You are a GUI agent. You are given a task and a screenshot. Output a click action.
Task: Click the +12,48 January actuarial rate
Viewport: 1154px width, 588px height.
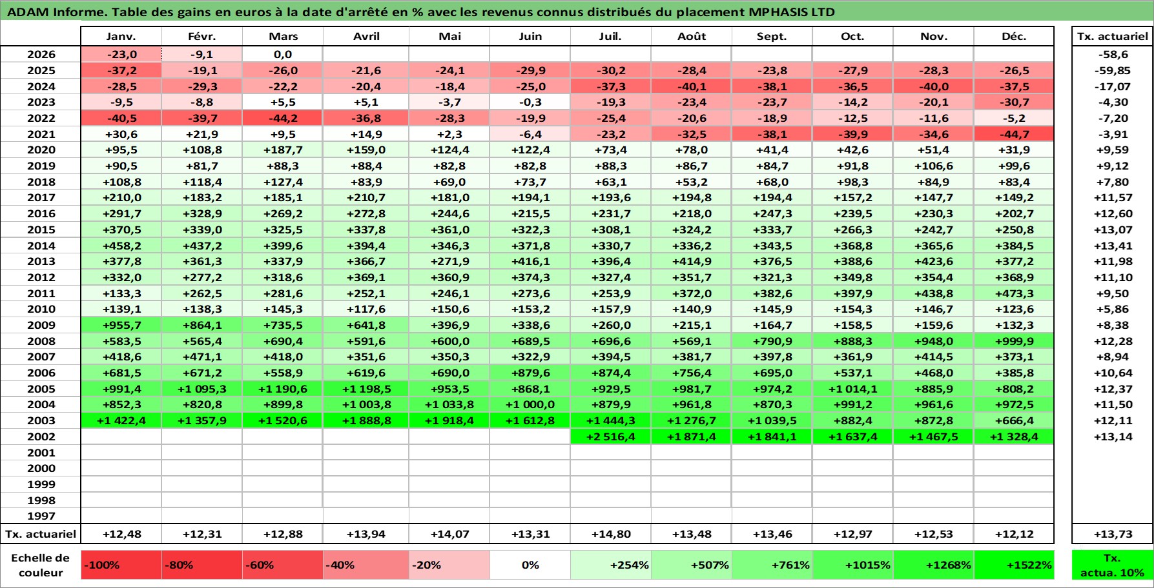(121, 534)
